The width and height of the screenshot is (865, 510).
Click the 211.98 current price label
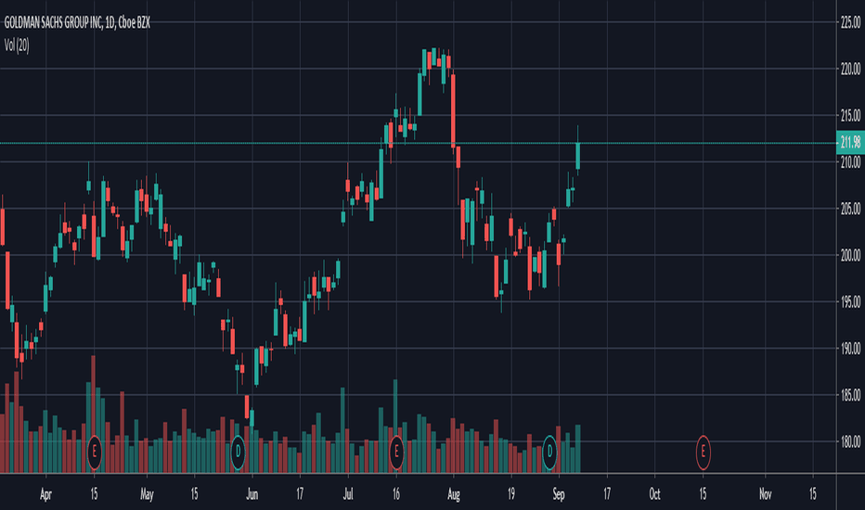tap(850, 143)
